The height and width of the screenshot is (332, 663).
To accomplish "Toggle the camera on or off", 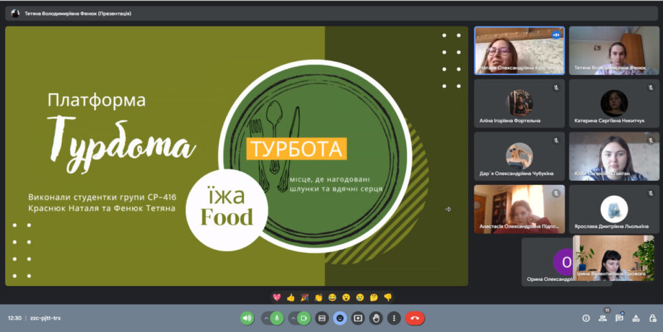I will [x=303, y=318].
